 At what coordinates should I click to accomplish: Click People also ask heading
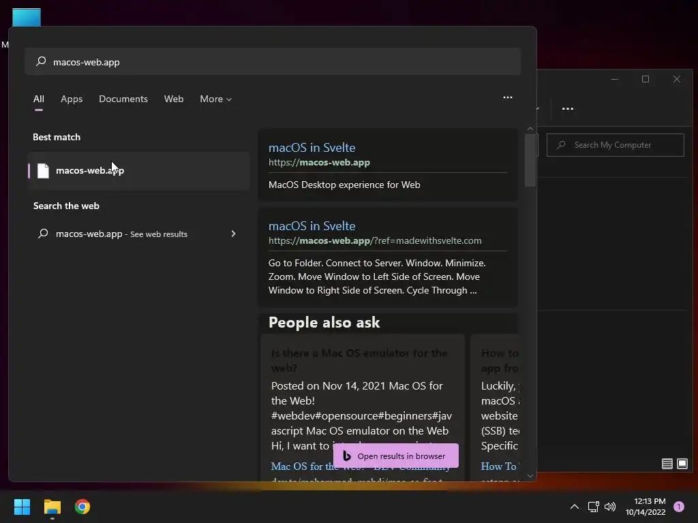324,322
